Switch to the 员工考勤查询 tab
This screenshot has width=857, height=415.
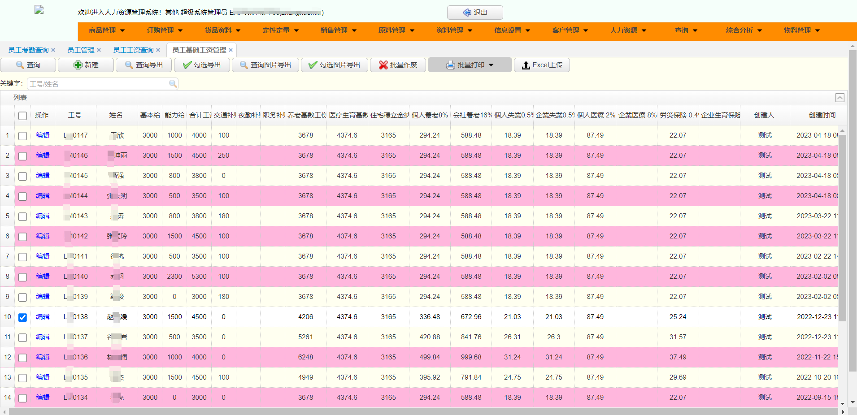click(28, 50)
